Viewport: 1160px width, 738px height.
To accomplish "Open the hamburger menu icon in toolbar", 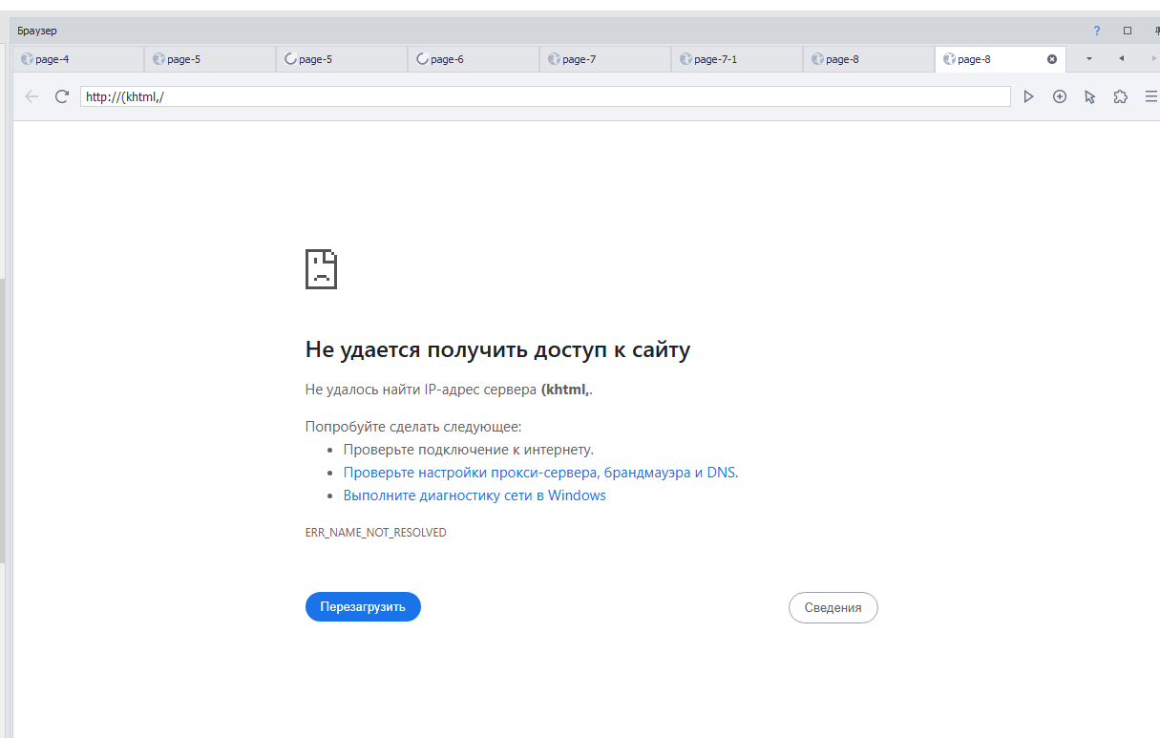I will (x=1151, y=96).
